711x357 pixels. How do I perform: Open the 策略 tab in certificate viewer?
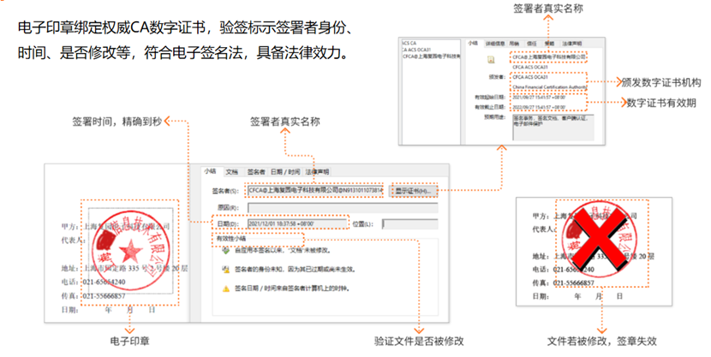(549, 44)
